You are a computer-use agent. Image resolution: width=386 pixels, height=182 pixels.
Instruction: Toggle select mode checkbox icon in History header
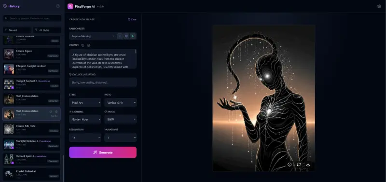[58, 6]
